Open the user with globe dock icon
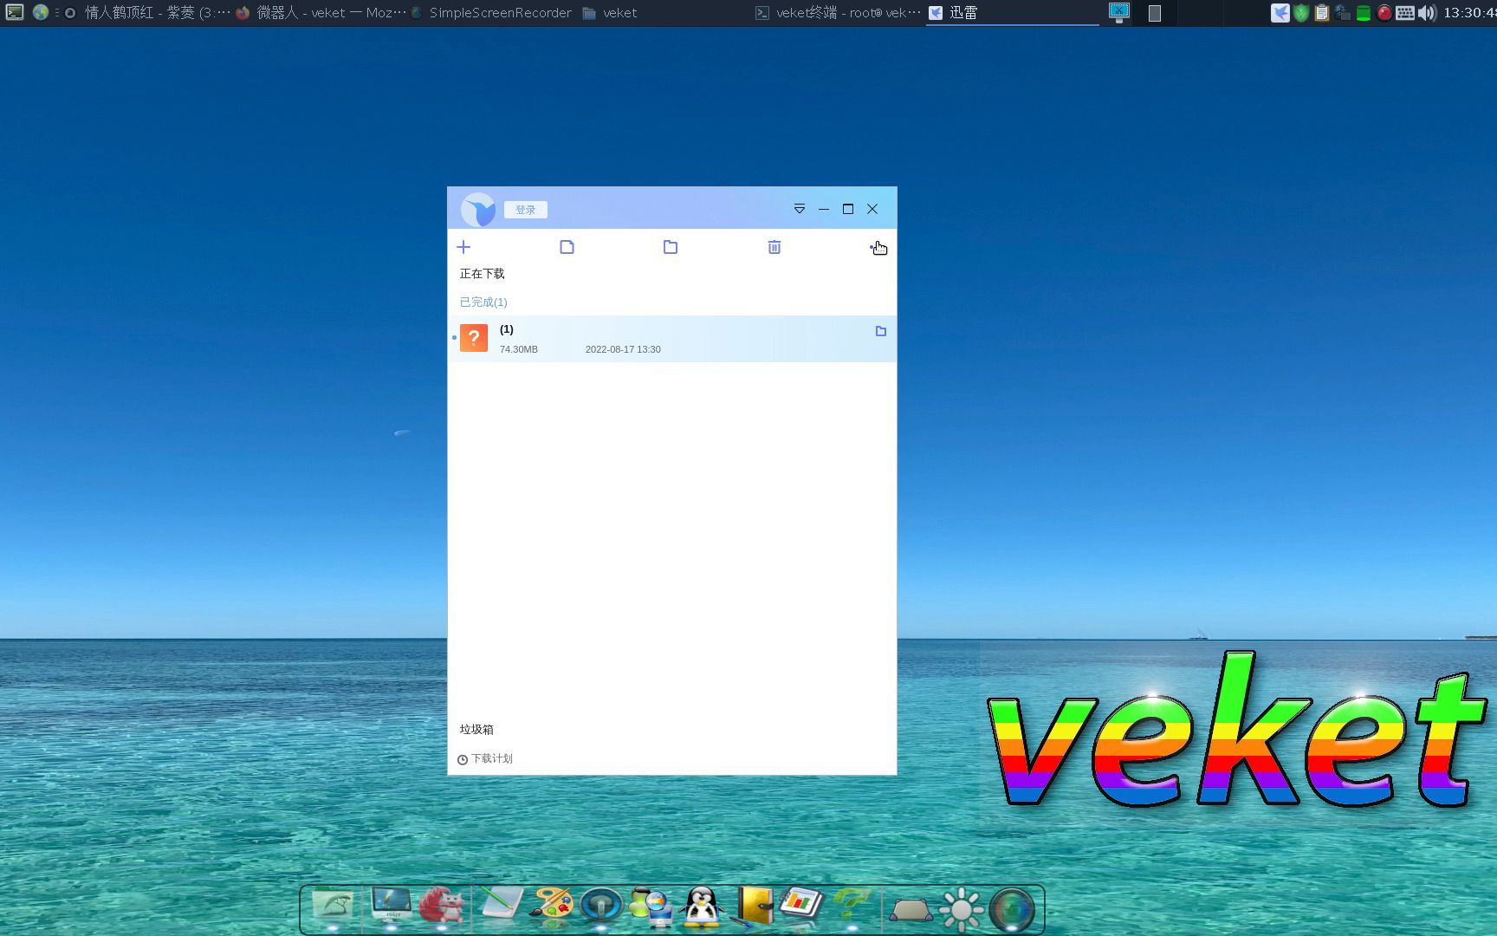Screen dimensions: 1497x936 pos(651,907)
